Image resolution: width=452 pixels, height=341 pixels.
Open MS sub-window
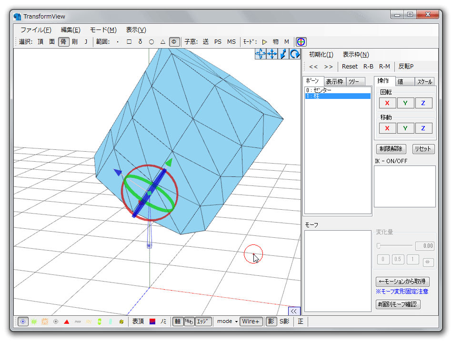[231, 42]
